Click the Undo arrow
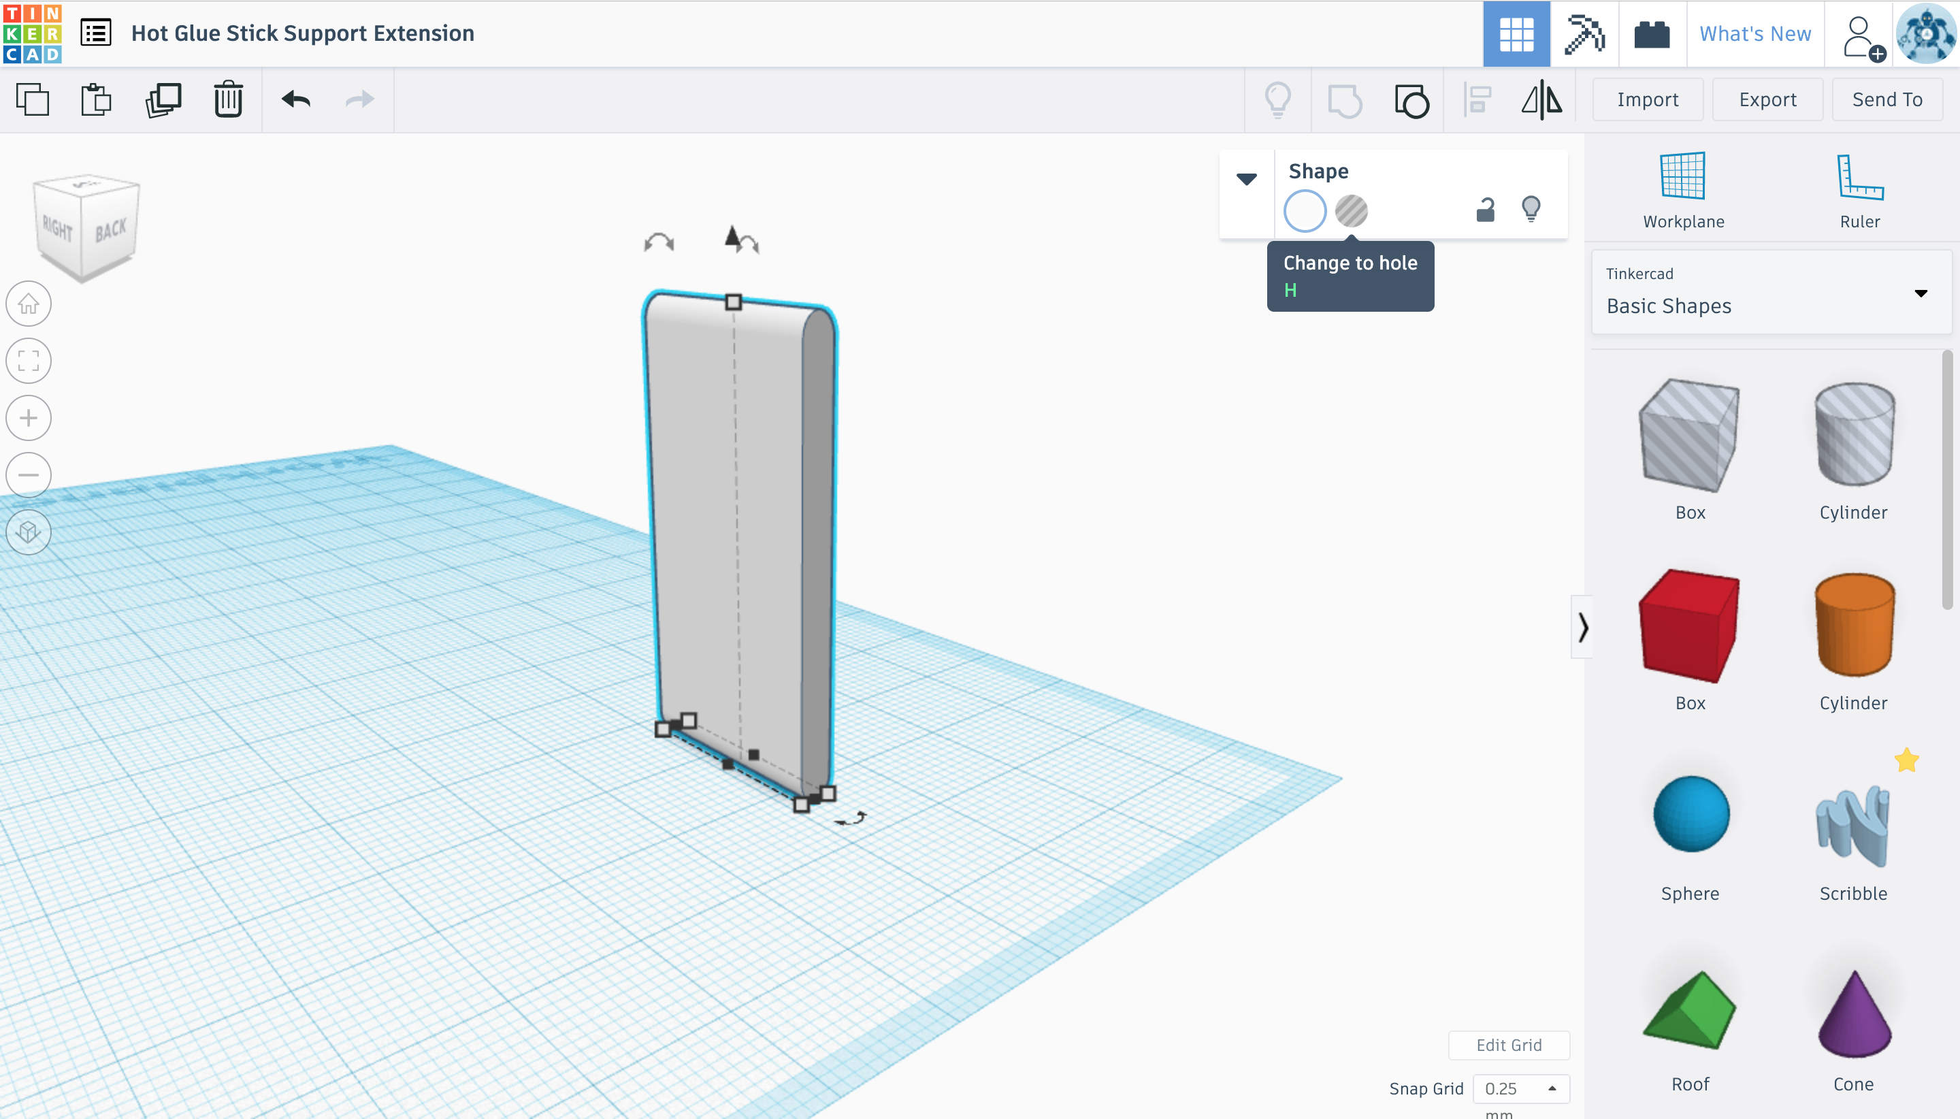The image size is (1960, 1119). [296, 100]
